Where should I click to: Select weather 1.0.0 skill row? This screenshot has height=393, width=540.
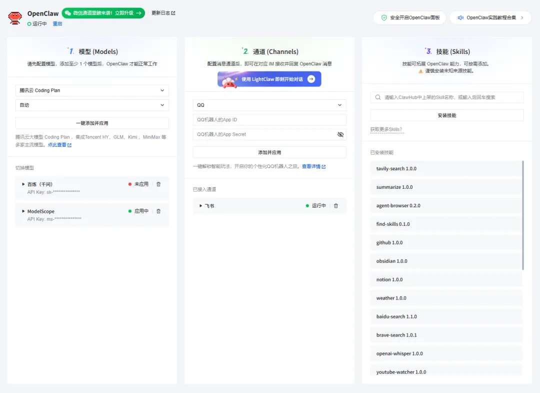point(446,298)
